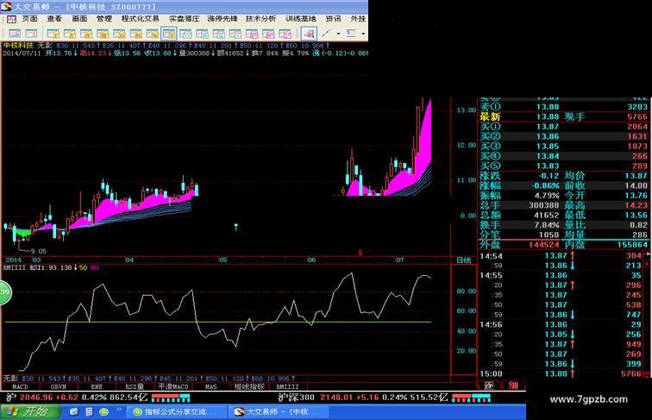Switch to the MACD indicator tab

tap(20, 386)
